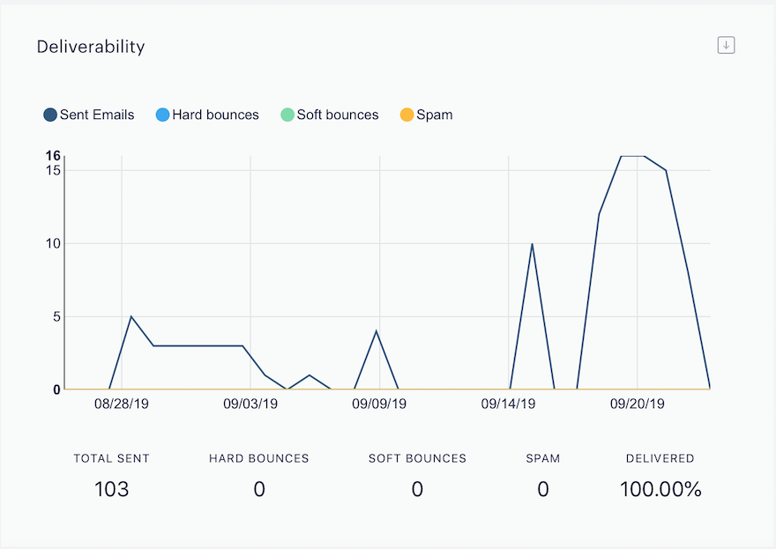Viewport: 776px width, 549px height.
Task: Click the Deliverability heading
Action: point(91,47)
